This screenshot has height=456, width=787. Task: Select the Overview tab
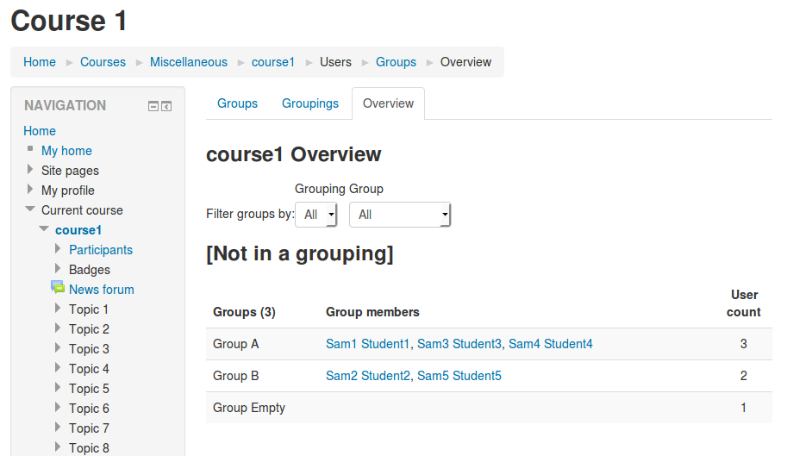point(389,103)
